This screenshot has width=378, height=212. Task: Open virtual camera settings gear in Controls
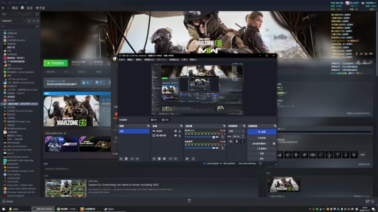pyautogui.click(x=274, y=144)
